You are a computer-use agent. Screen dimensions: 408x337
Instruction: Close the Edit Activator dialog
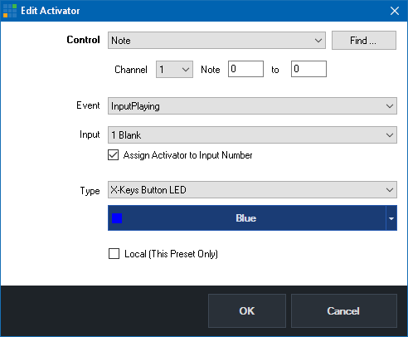tap(395, 11)
